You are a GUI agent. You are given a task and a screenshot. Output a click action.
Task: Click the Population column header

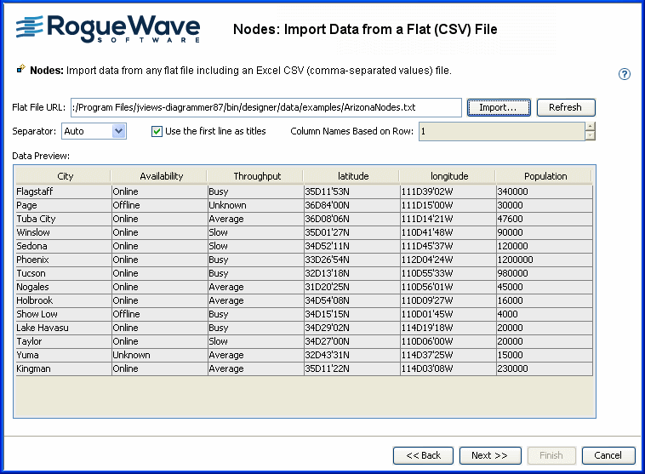pyautogui.click(x=545, y=176)
